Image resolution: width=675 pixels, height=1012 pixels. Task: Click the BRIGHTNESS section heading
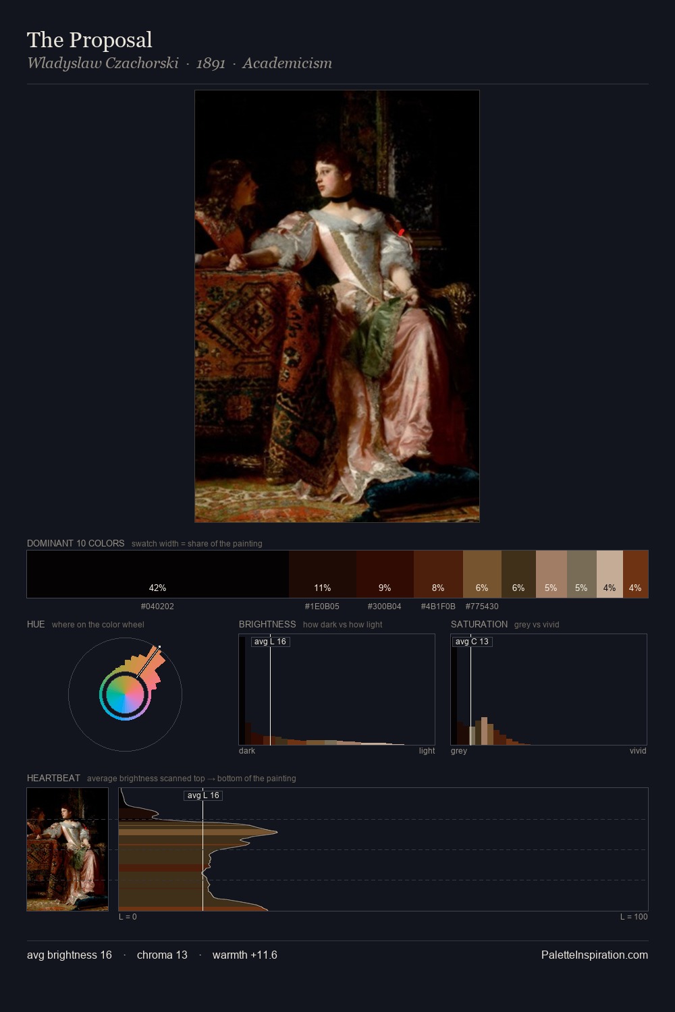267,624
